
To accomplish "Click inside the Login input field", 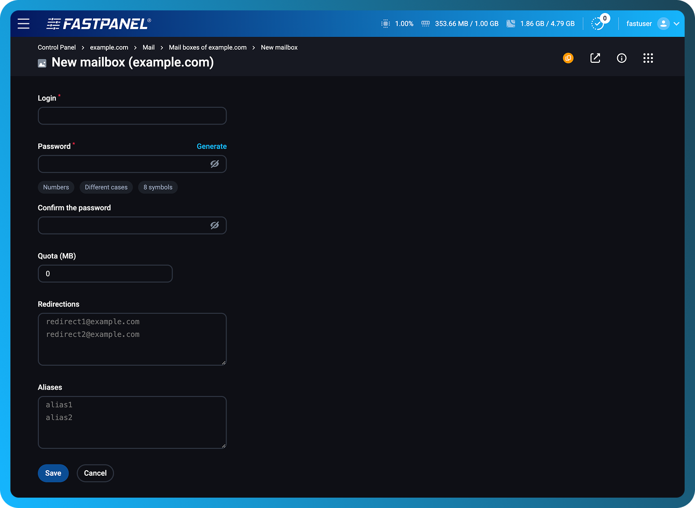I will (132, 116).
